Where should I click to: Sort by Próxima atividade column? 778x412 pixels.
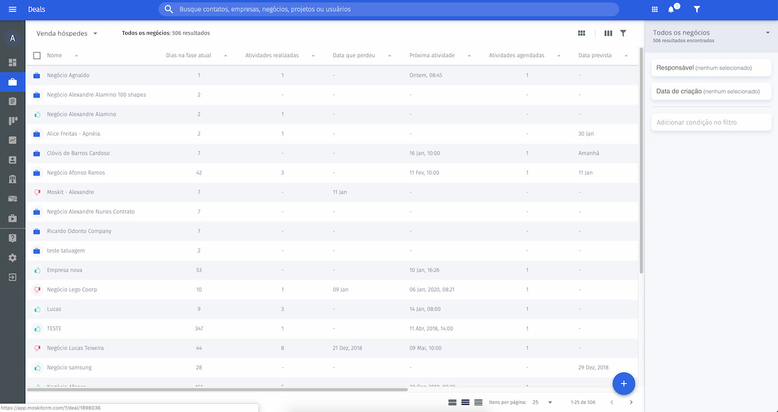click(432, 56)
